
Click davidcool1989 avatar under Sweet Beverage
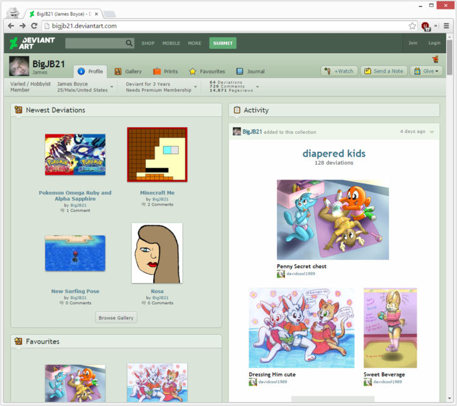click(x=368, y=382)
